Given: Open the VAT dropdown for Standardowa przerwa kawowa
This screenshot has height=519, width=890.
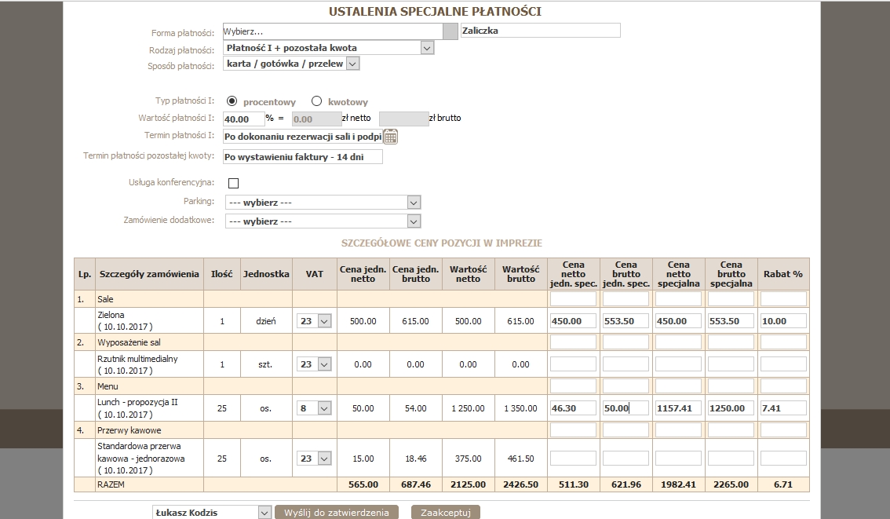Looking at the screenshot, I should pos(314,459).
